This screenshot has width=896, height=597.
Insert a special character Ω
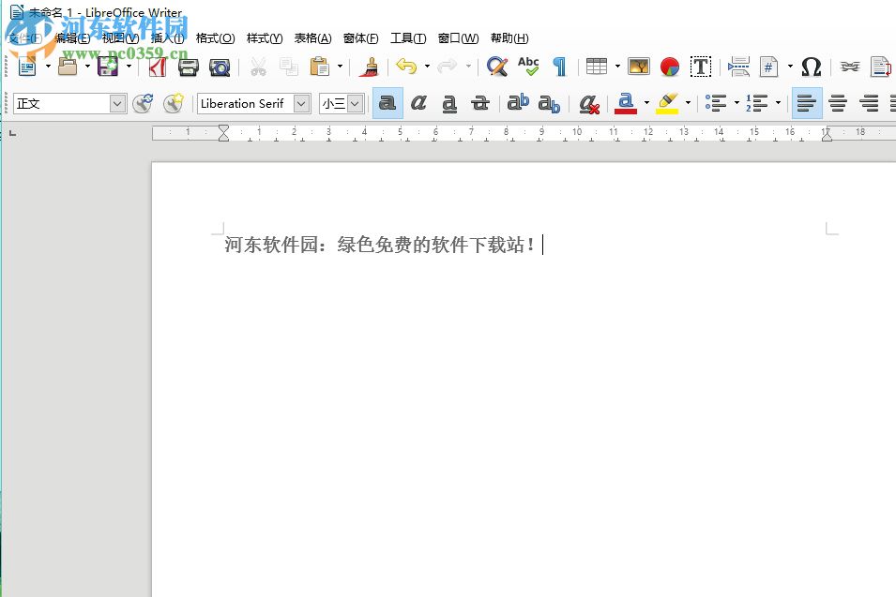tap(811, 67)
